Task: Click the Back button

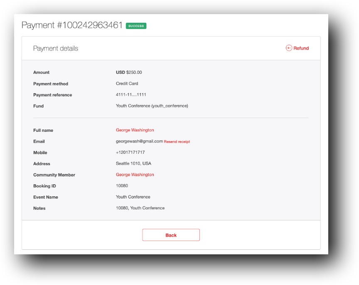Action: pos(171,235)
